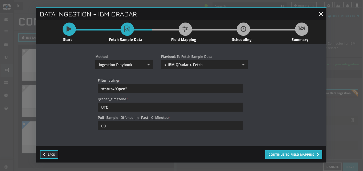Select the Fetch Sample Data step icon
This screenshot has height=171, width=363.
(127, 29)
